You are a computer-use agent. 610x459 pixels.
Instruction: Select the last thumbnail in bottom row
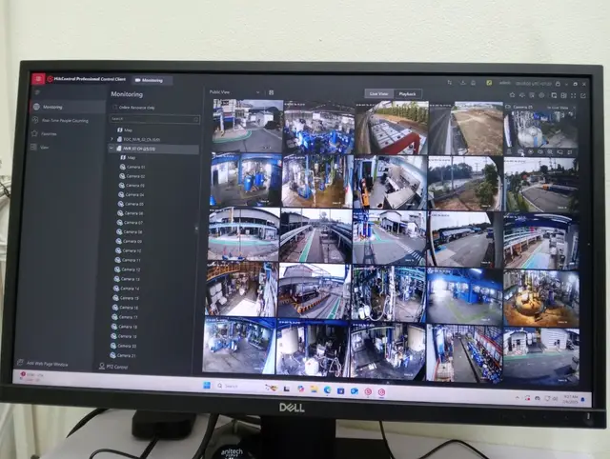540,355
